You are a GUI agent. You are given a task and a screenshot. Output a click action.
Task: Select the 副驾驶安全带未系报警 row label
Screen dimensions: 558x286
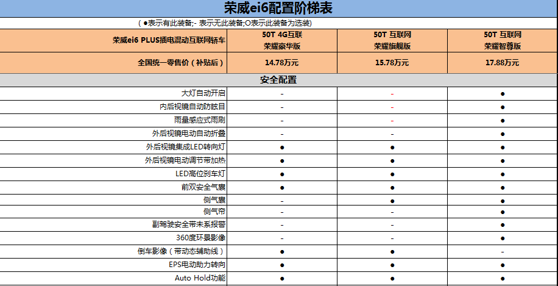tap(189, 225)
